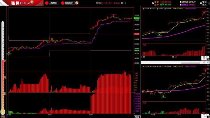
Task: Click the 整後 button below main chart
Action: tap(137, 116)
